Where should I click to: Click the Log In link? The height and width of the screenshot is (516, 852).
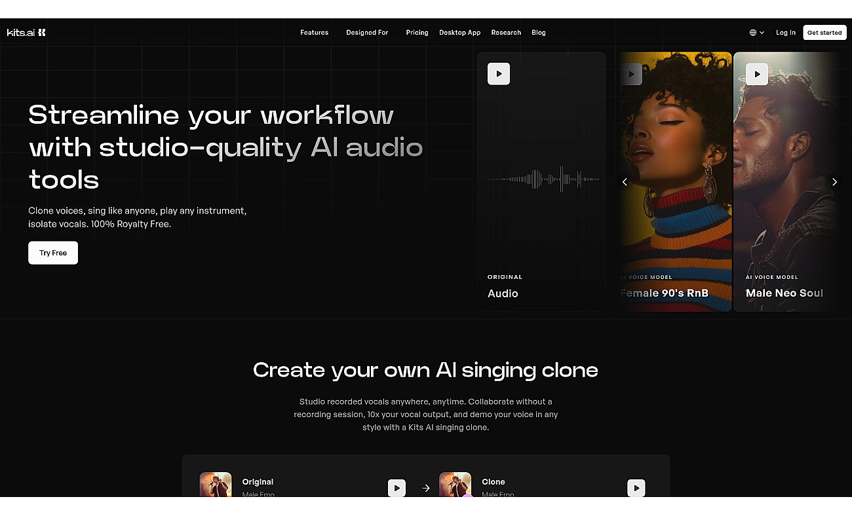point(786,33)
